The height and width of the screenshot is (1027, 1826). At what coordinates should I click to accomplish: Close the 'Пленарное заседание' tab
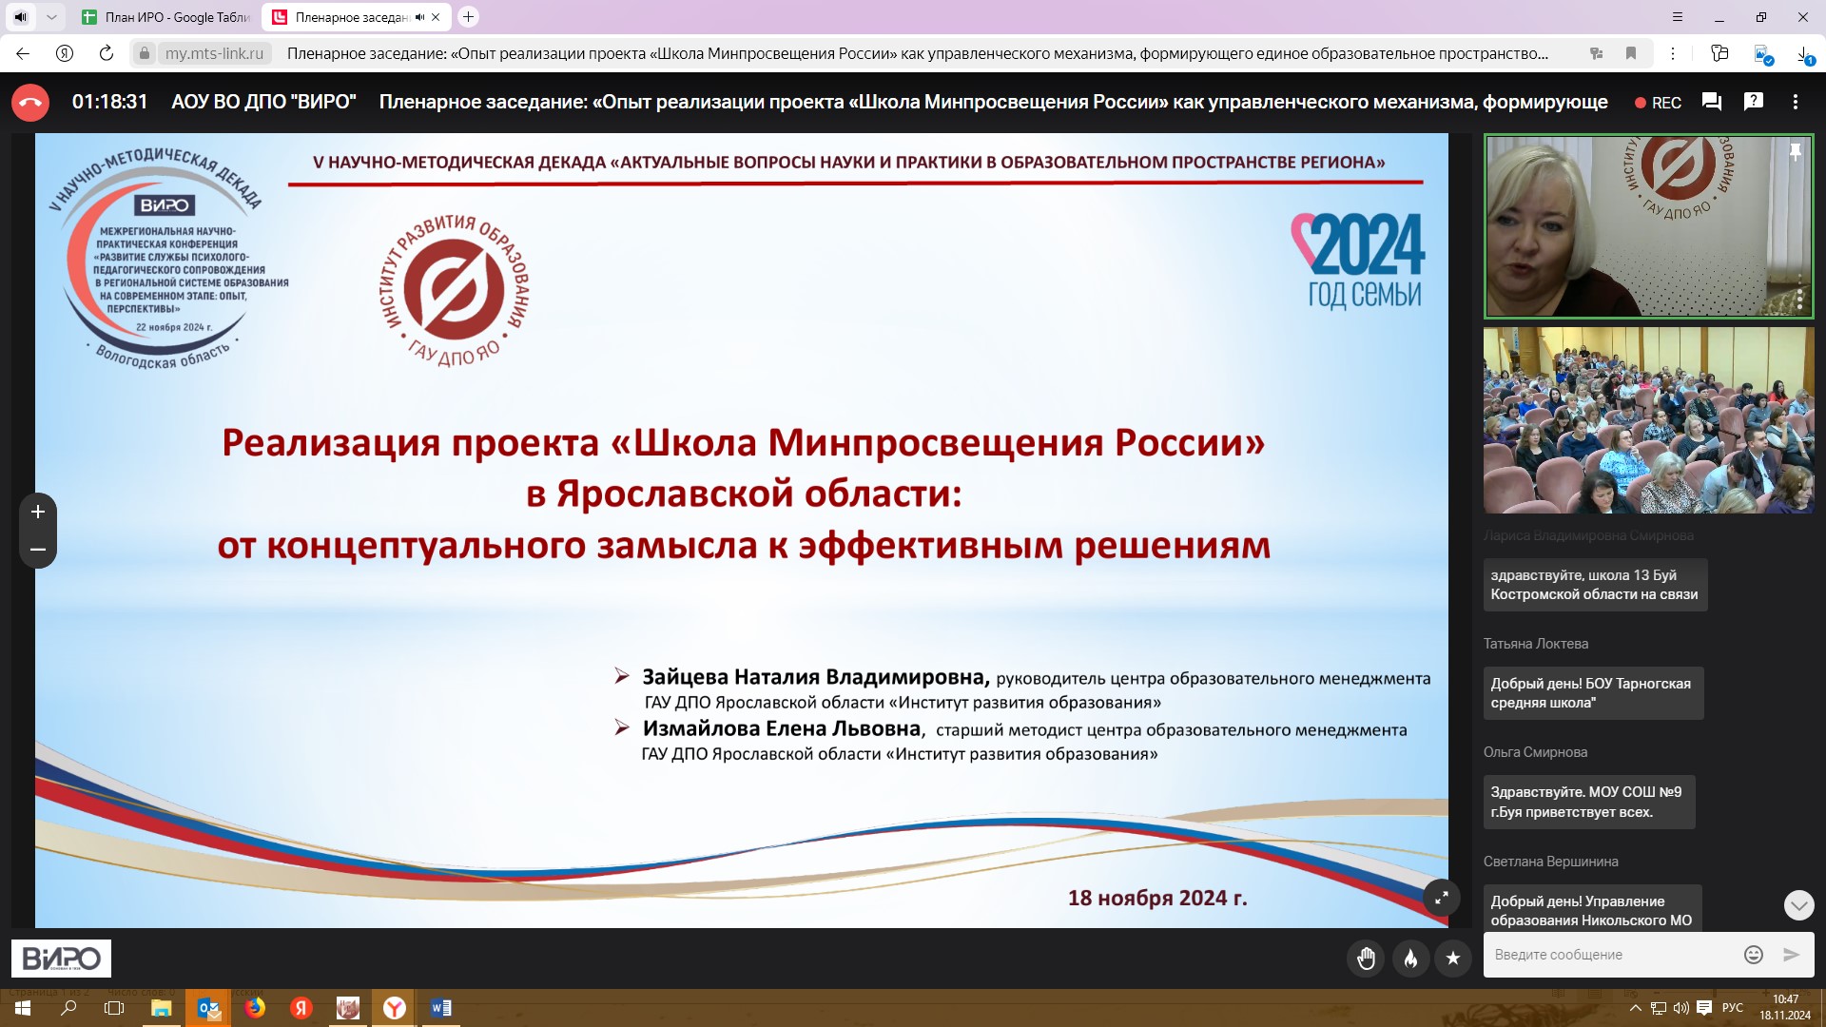436,17
